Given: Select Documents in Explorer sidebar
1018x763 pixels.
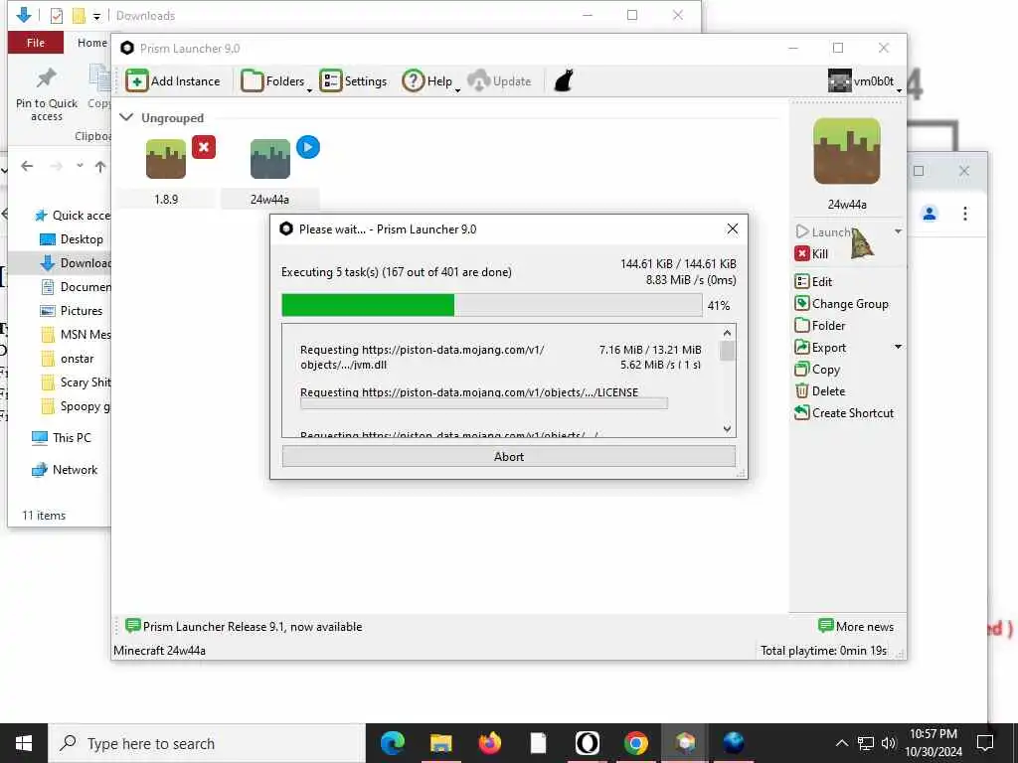Looking at the screenshot, I should pos(76,286).
